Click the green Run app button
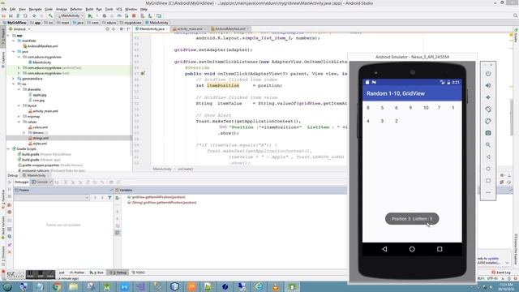The image size is (519, 292). coord(90,15)
